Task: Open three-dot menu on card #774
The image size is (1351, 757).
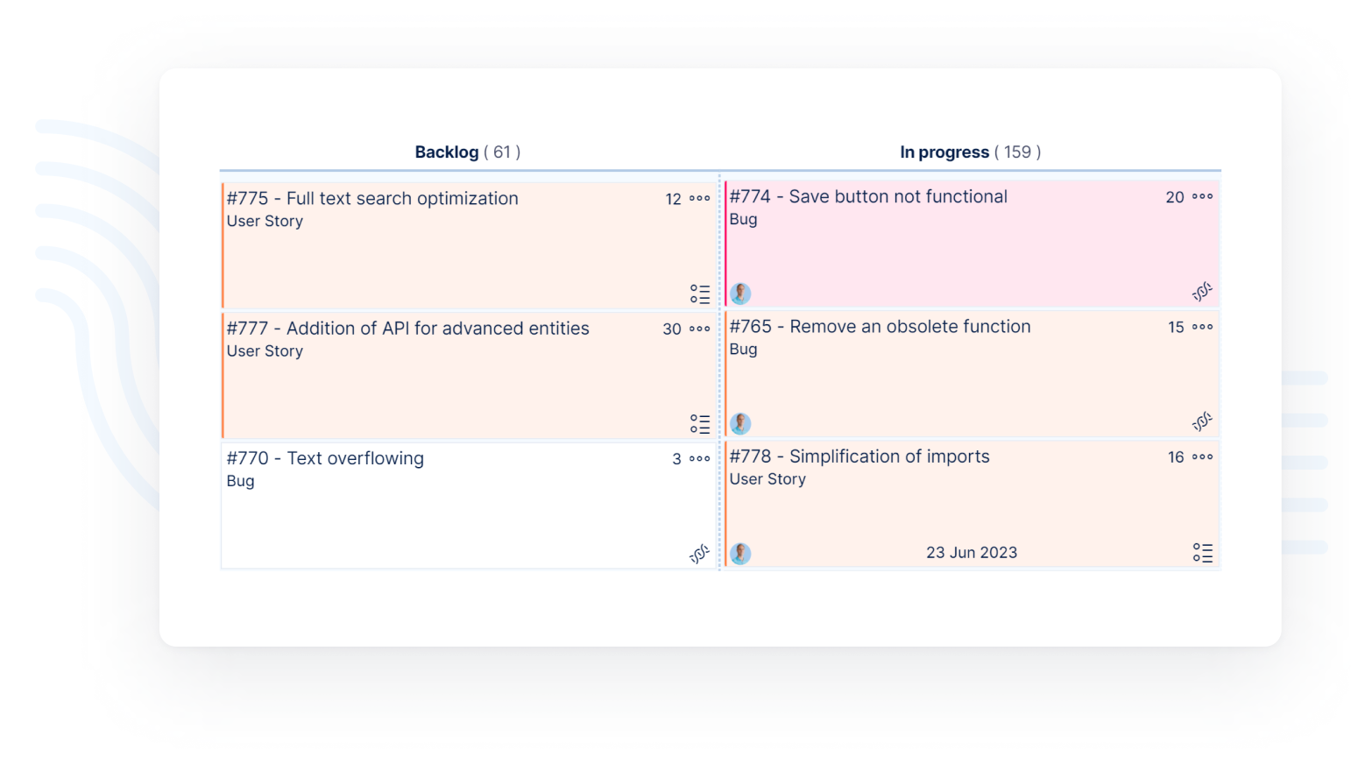Action: point(1202,197)
